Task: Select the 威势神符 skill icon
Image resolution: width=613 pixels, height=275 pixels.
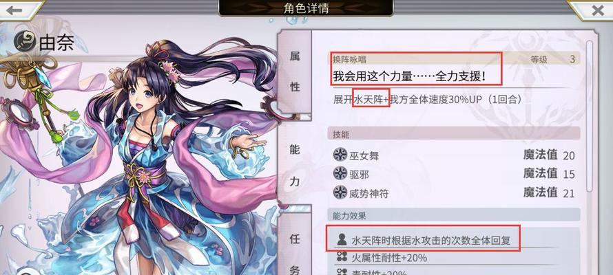Action: click(x=340, y=192)
